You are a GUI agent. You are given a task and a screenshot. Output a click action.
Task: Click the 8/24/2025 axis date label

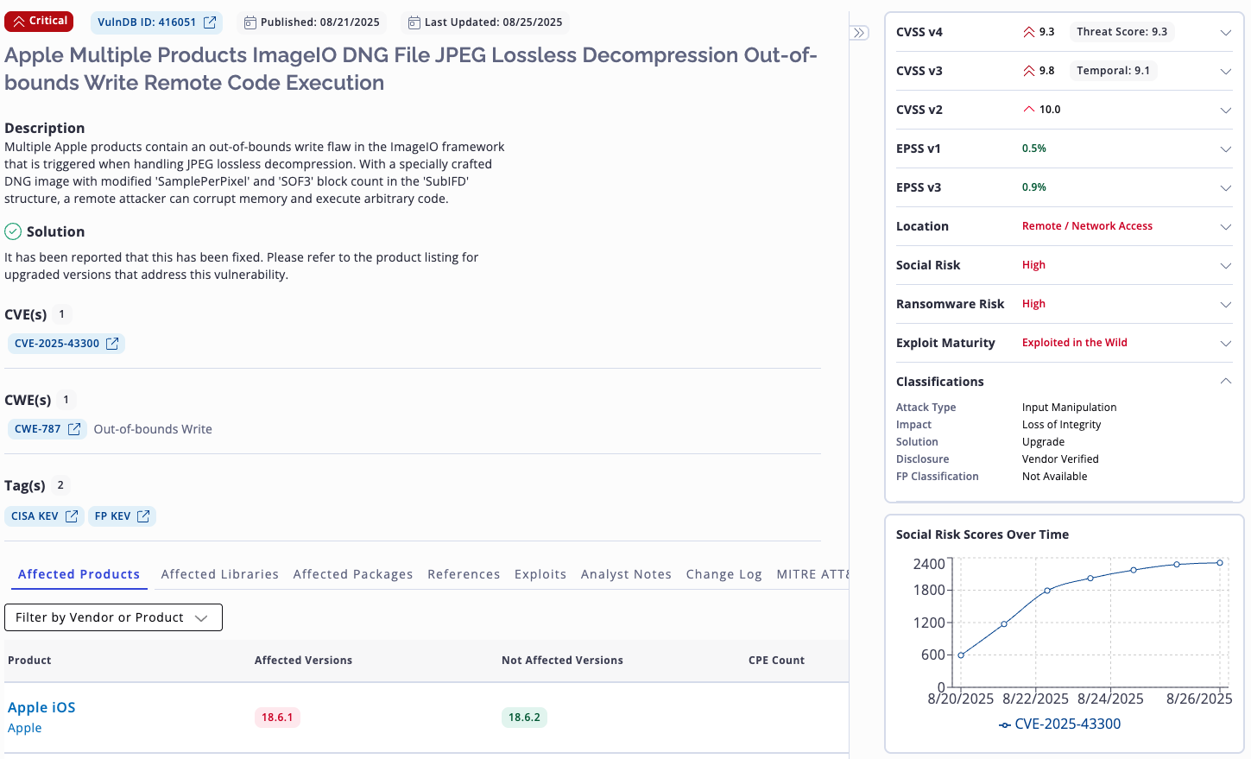click(x=1110, y=699)
